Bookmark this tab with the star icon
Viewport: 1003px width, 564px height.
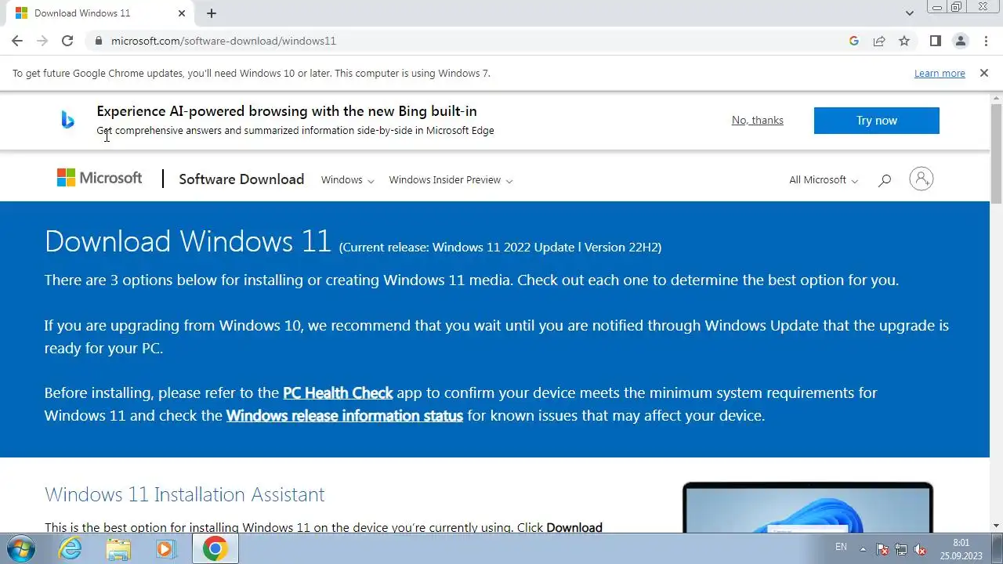tap(904, 41)
